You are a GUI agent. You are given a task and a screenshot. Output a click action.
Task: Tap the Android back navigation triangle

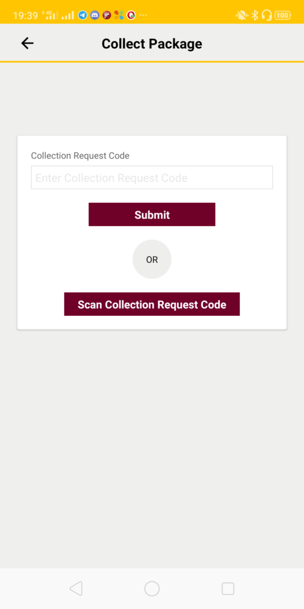76,588
